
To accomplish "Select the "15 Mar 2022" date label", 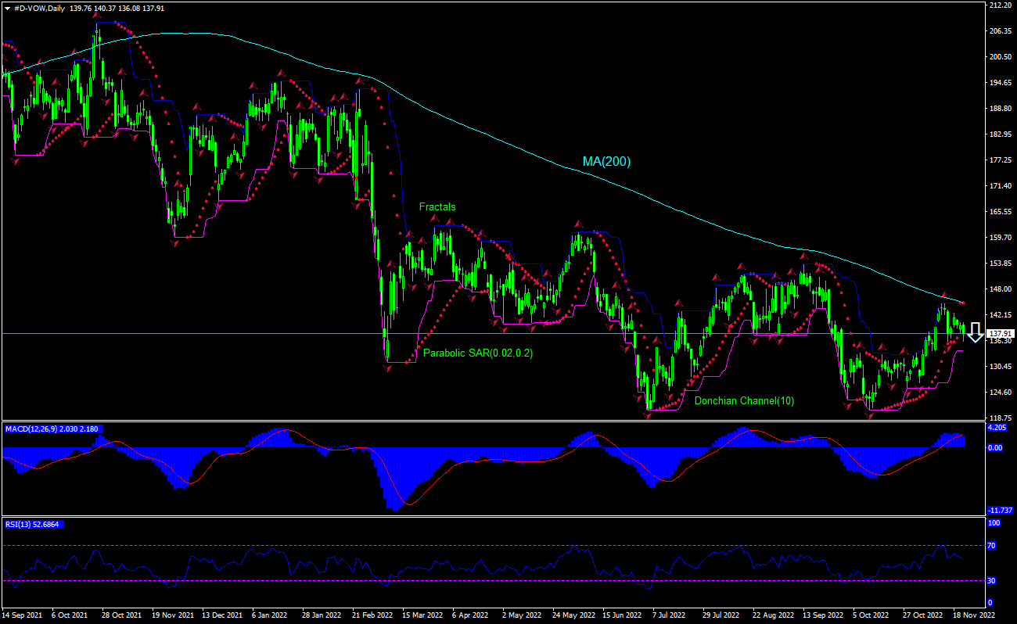I will pyautogui.click(x=423, y=615).
